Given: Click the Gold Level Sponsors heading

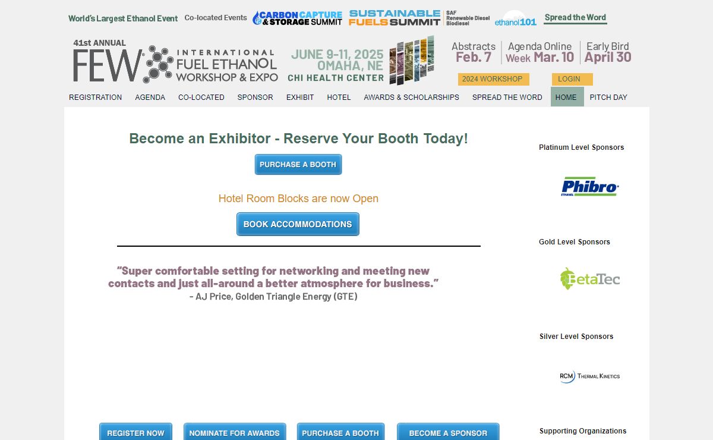Looking at the screenshot, I should [x=575, y=242].
